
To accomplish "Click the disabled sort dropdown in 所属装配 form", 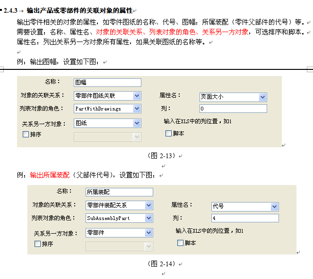I will 119,246.
